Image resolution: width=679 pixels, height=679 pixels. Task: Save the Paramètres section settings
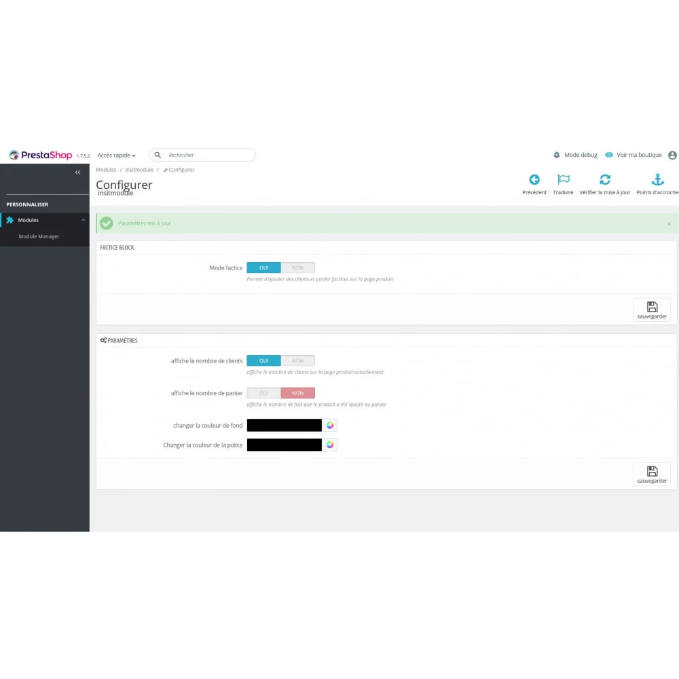652,475
